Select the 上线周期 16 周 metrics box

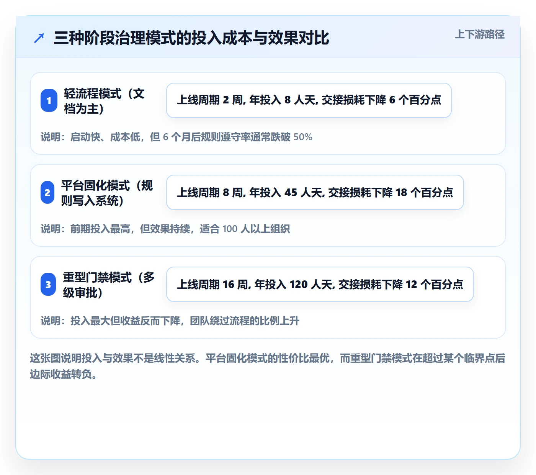pos(320,284)
